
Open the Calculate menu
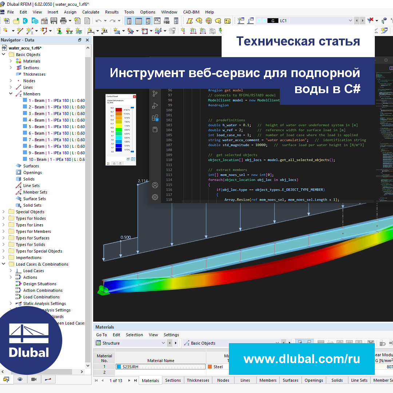point(91,12)
